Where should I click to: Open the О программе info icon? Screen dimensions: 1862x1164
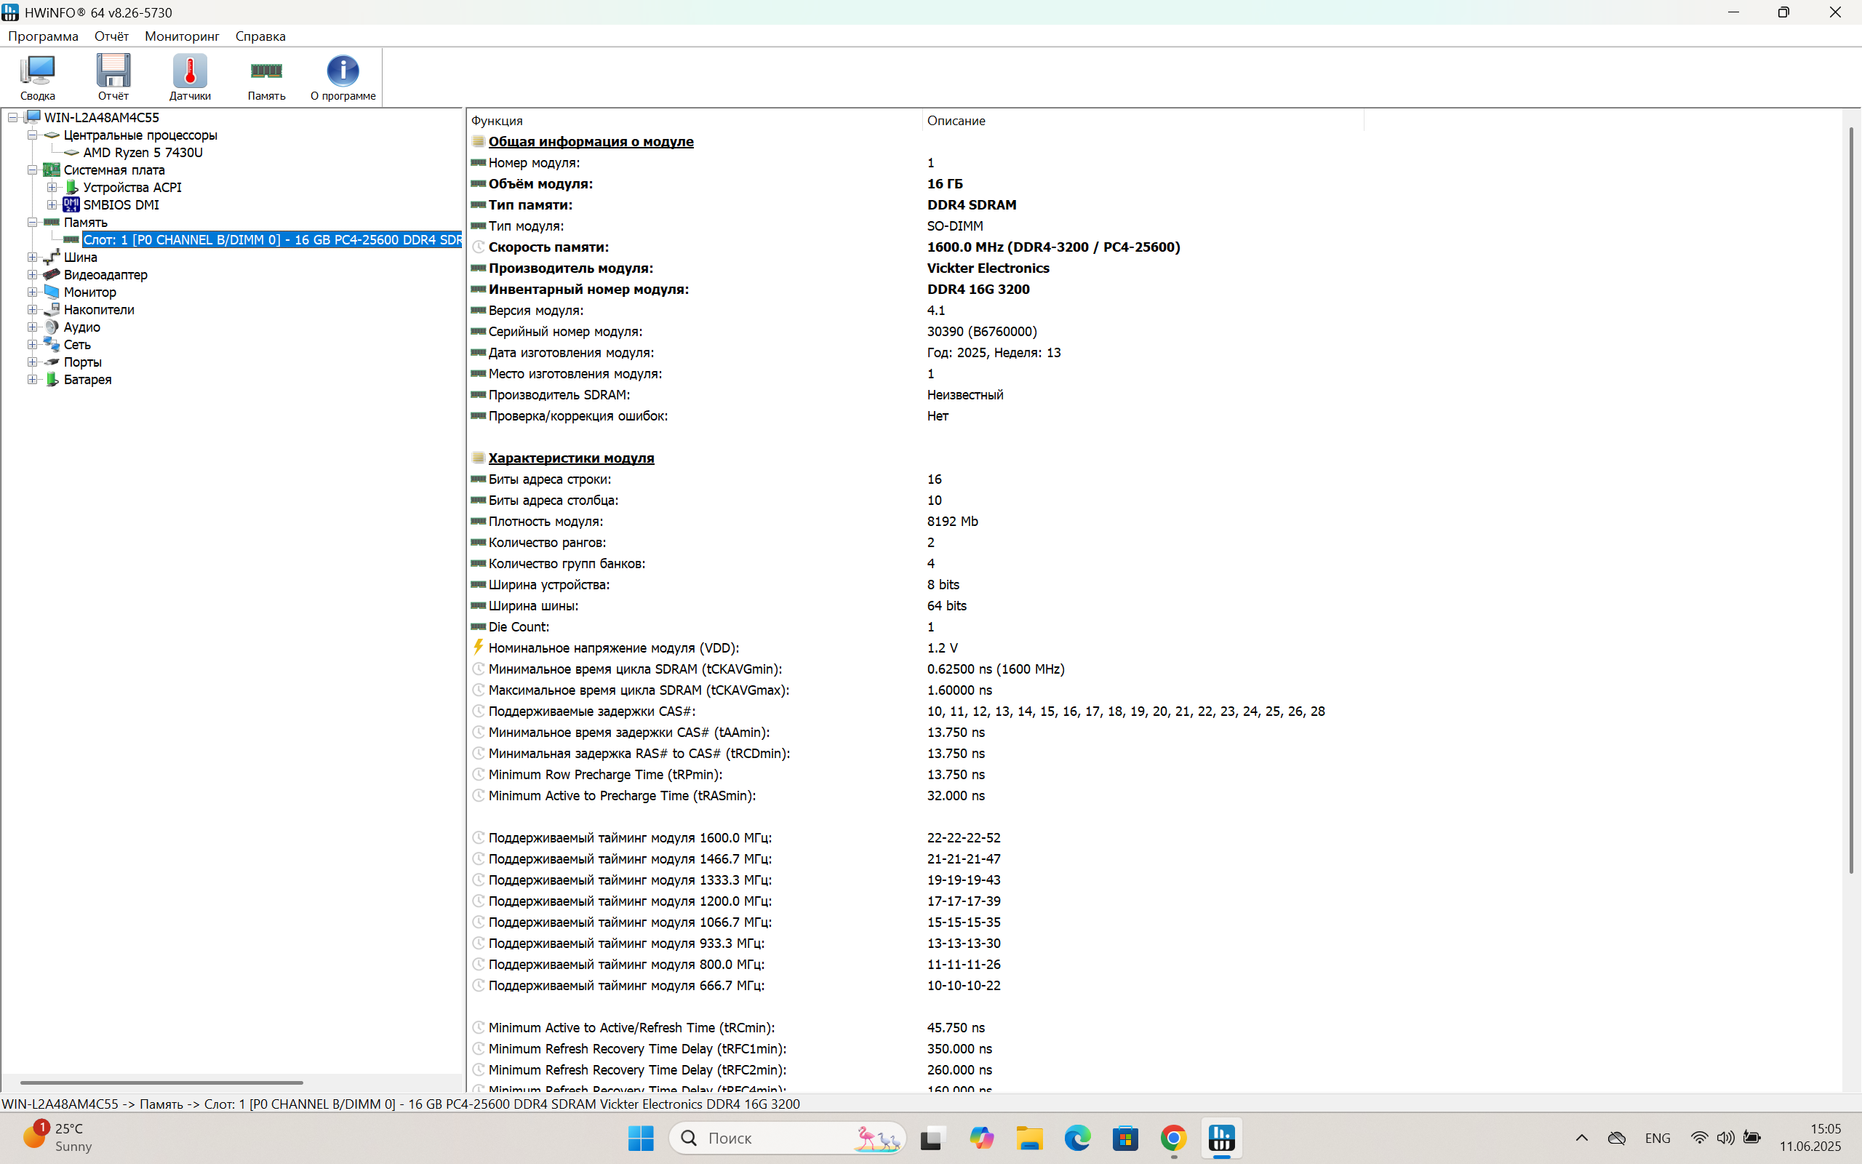[x=343, y=76]
